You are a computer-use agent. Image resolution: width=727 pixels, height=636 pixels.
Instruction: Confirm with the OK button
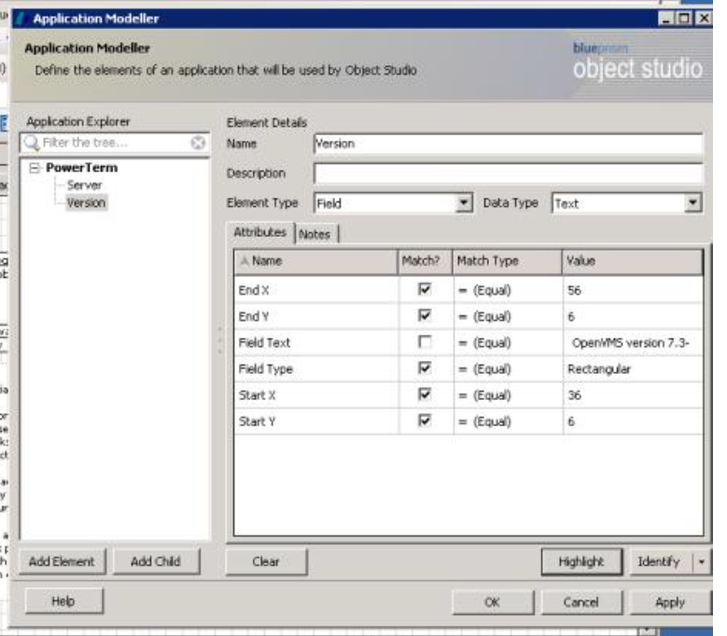click(493, 601)
